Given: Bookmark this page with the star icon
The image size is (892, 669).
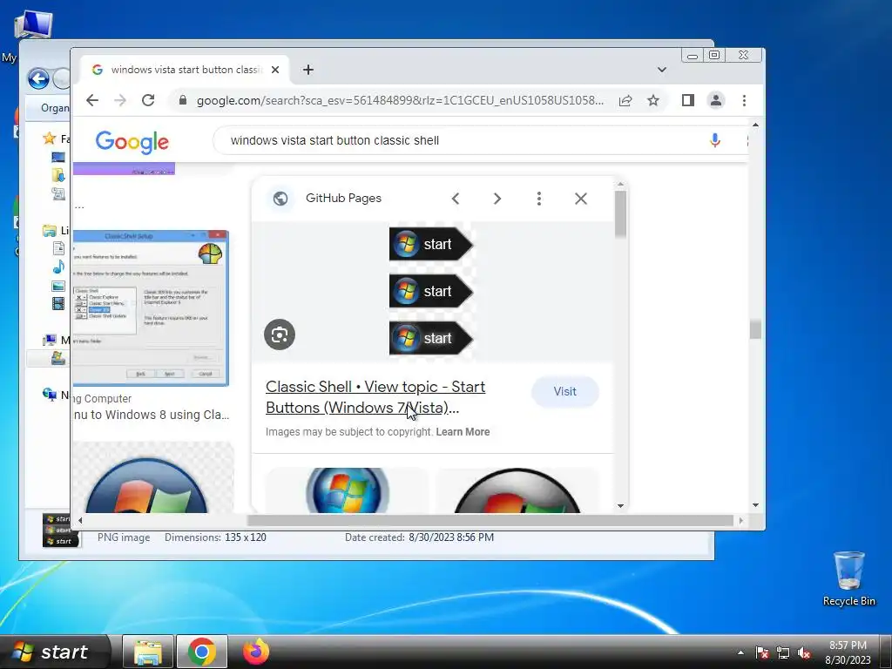Looking at the screenshot, I should click(653, 101).
